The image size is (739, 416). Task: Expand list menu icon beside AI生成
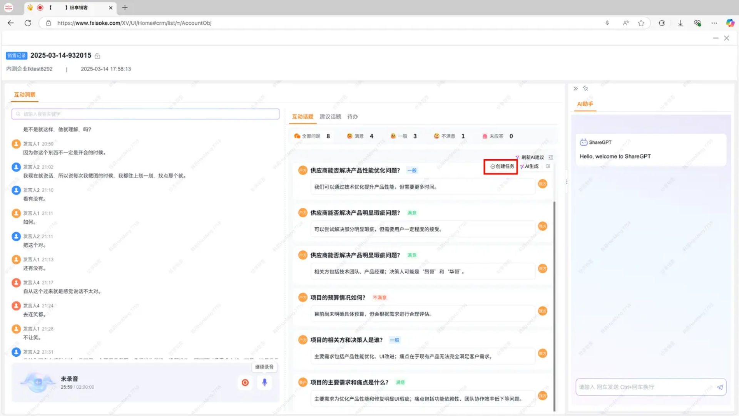[548, 166]
